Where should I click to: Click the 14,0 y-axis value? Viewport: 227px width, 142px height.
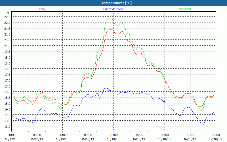coord(8,115)
